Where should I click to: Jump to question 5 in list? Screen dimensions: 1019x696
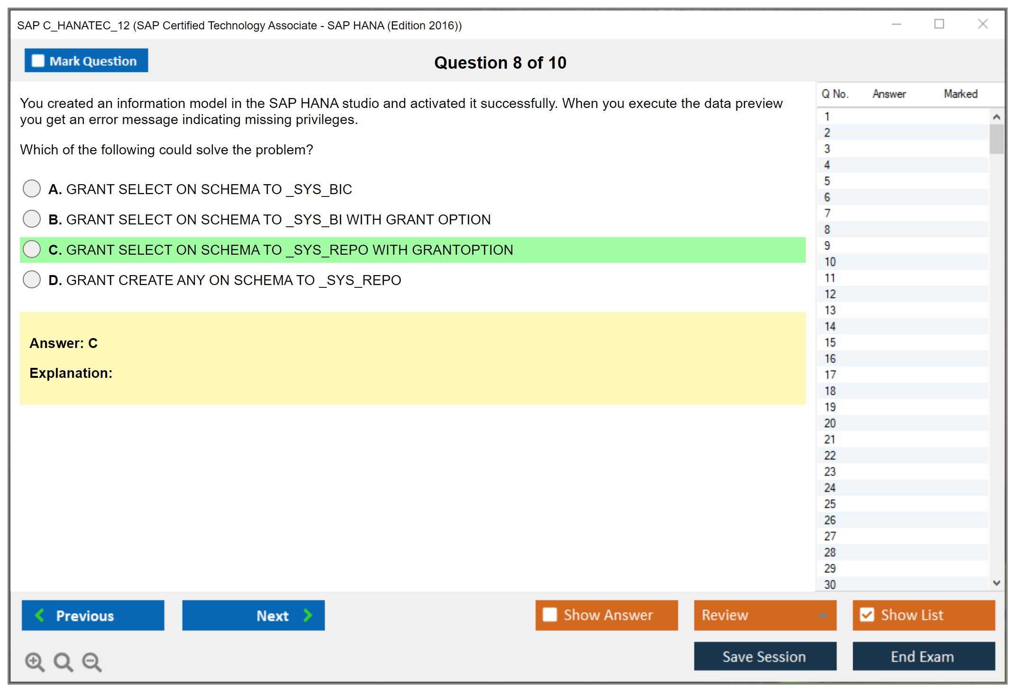(827, 181)
